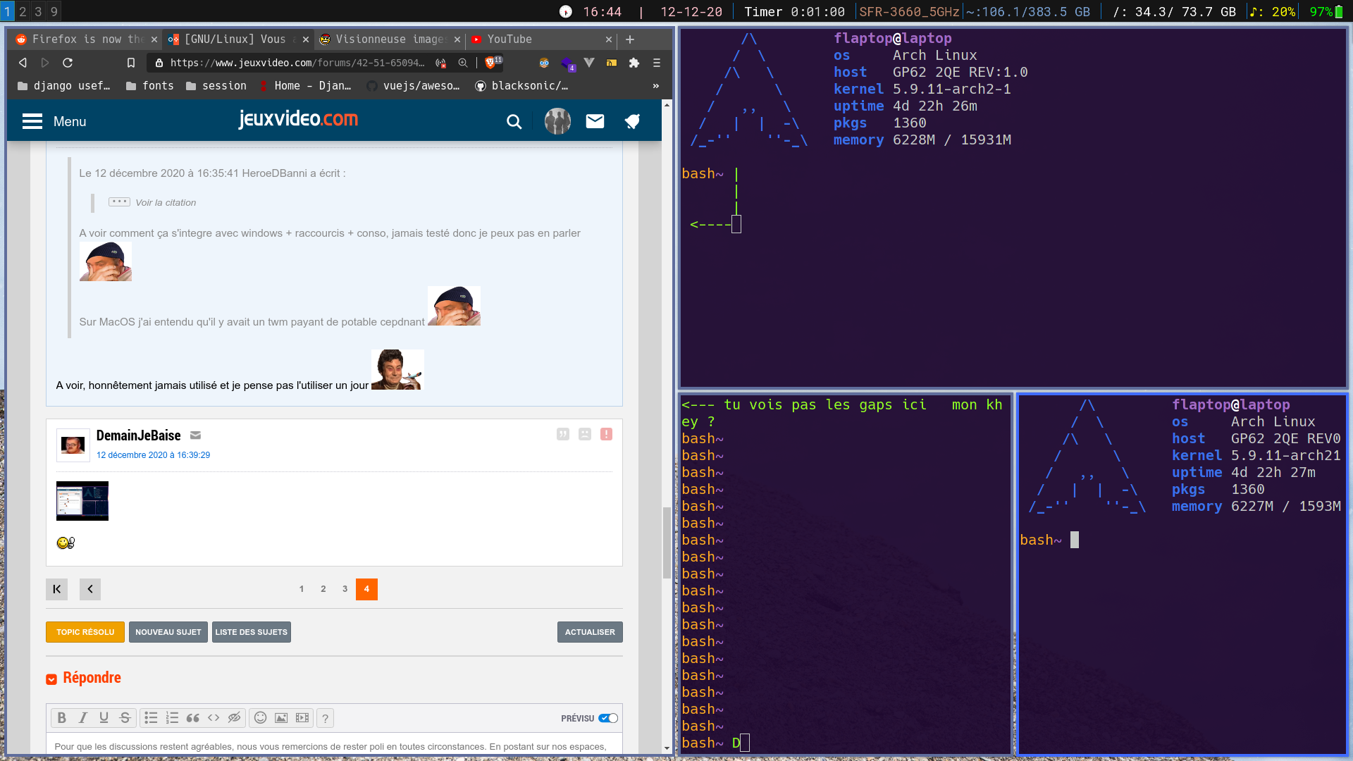Expand the 'Voir la citation' quote
This screenshot has width=1353, height=761.
tap(119, 202)
